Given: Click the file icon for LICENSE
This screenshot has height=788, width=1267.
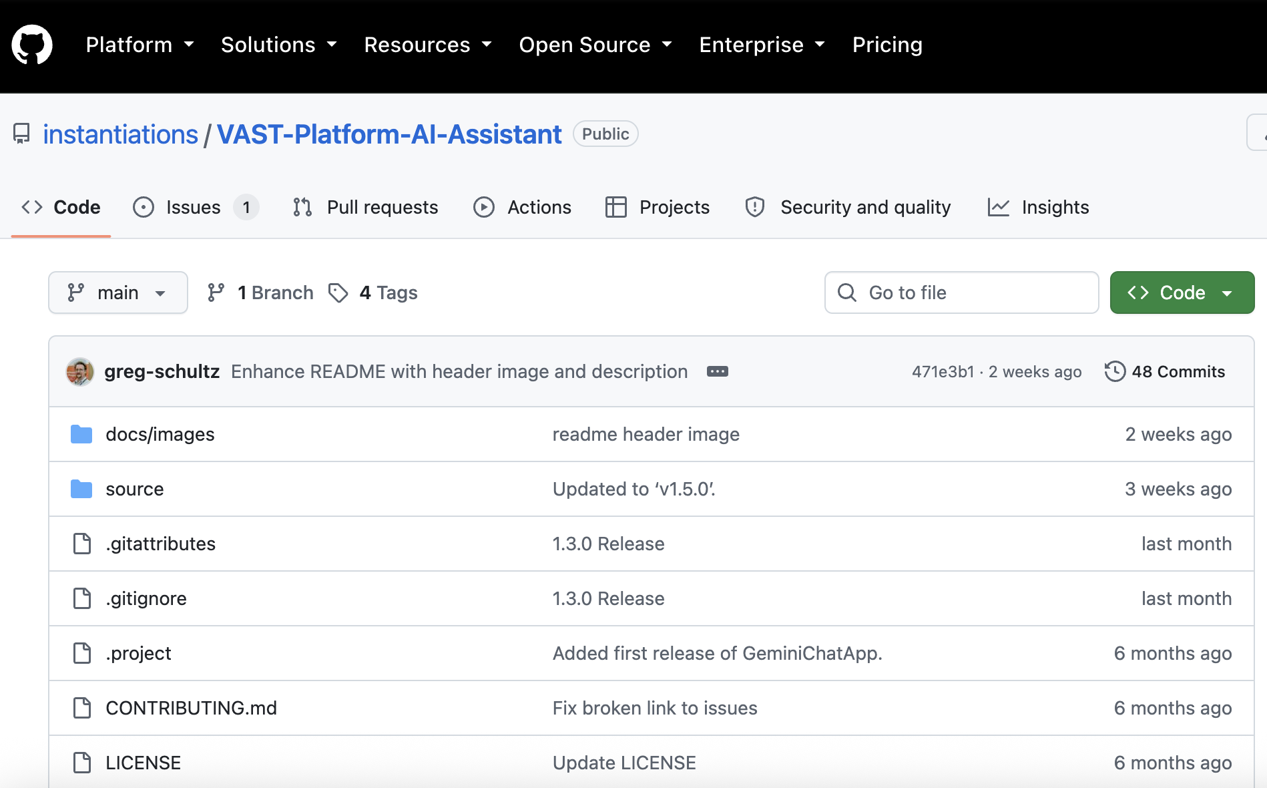Looking at the screenshot, I should click(x=82, y=763).
